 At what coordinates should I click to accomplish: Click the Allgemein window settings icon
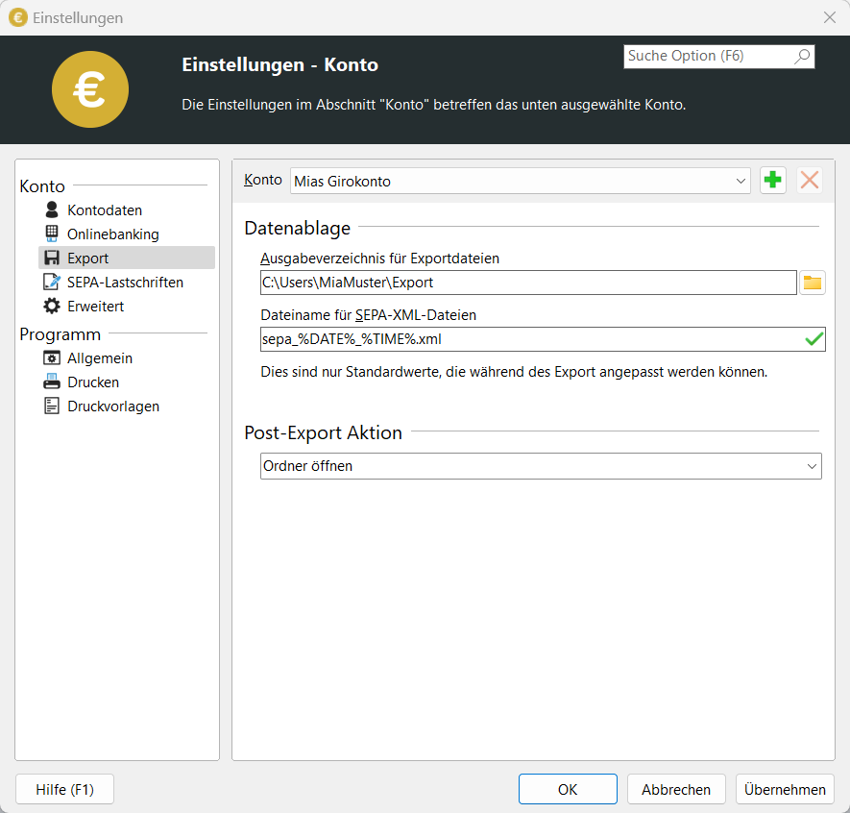tap(52, 357)
